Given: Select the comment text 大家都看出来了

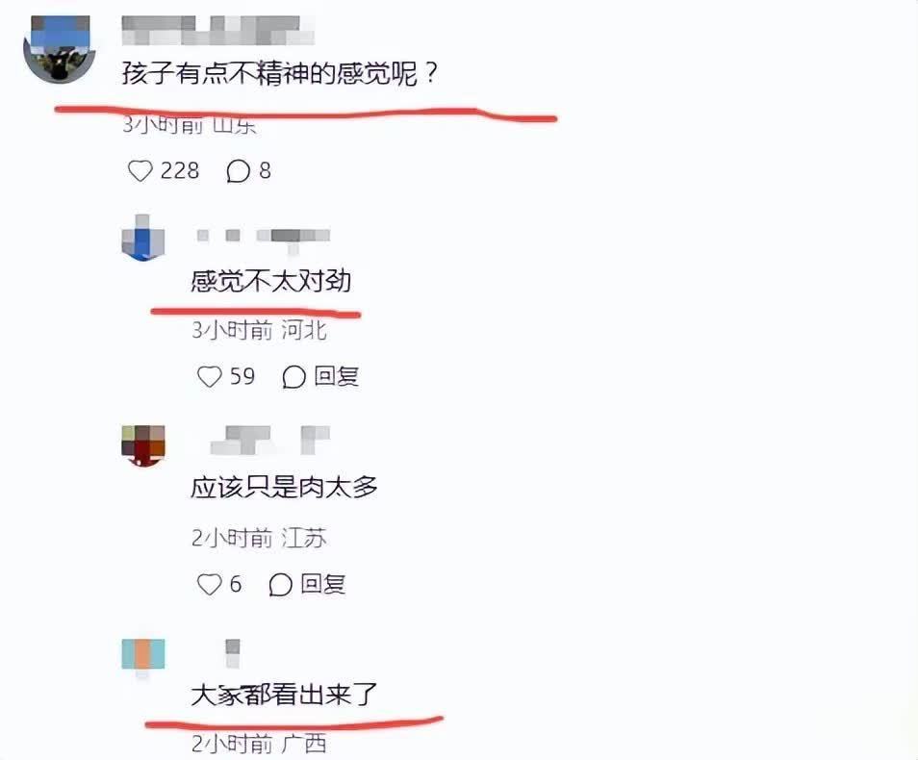Looking at the screenshot, I should coord(285,695).
